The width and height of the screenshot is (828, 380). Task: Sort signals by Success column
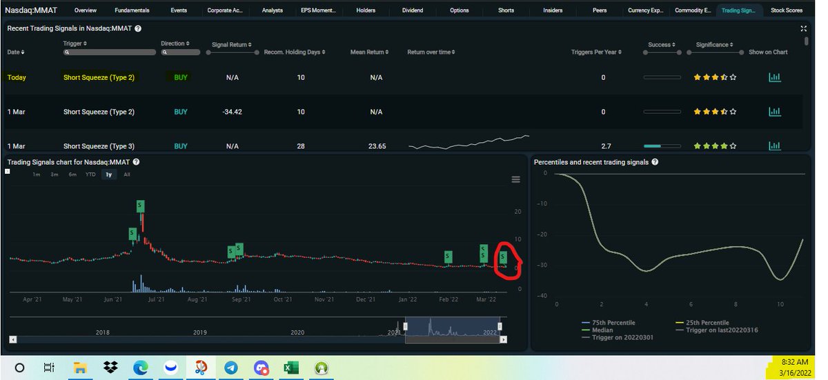click(x=662, y=45)
